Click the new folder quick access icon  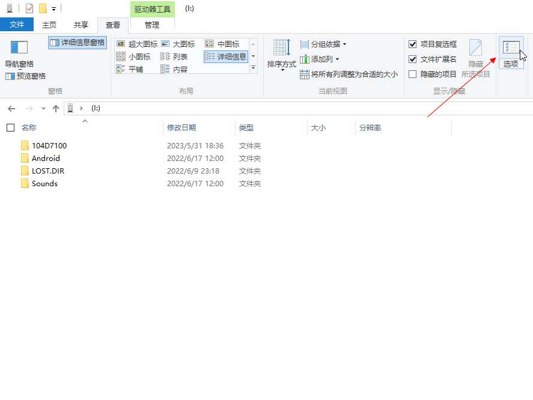[43, 8]
